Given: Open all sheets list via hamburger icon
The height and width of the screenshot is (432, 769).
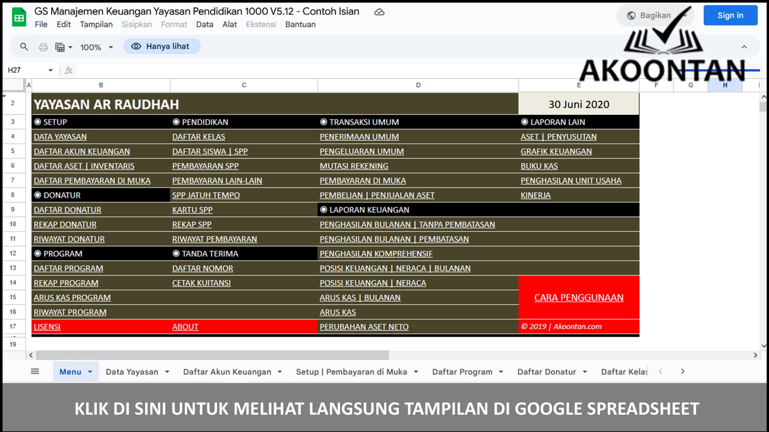Looking at the screenshot, I should point(35,371).
